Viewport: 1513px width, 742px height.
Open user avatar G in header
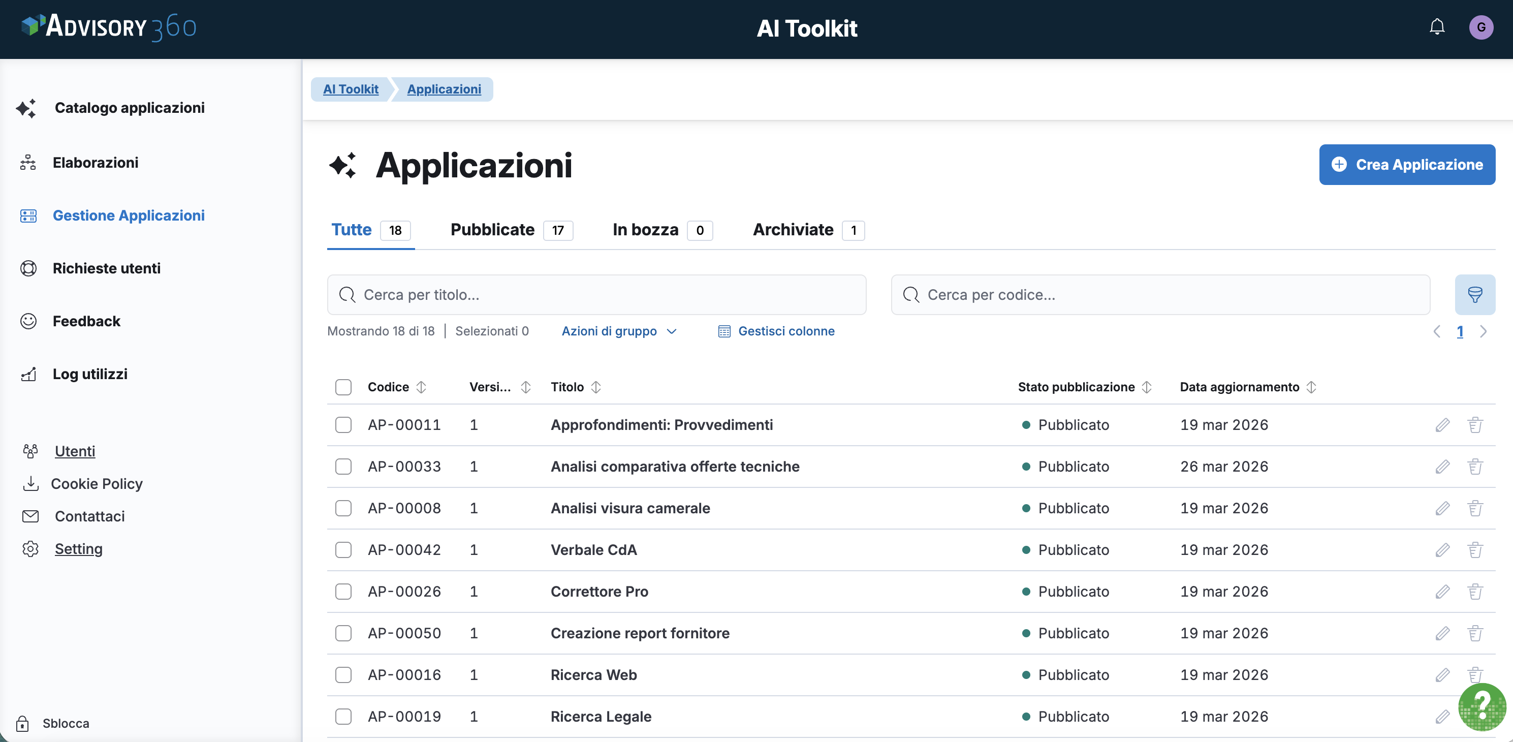(1480, 27)
